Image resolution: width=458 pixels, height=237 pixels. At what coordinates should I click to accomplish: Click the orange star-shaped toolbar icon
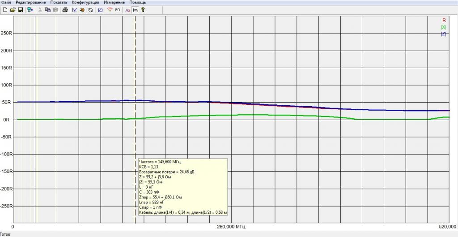(83, 10)
